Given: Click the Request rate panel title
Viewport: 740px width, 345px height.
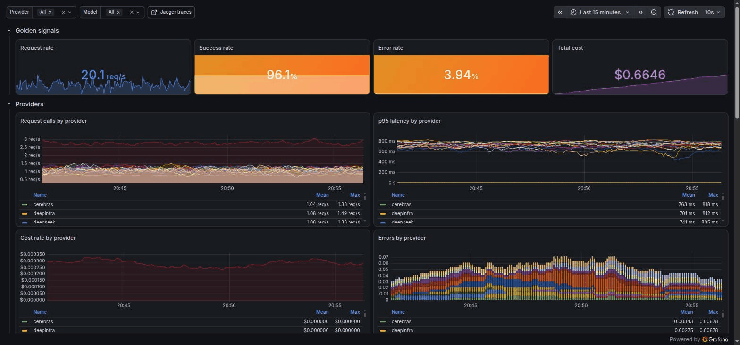Looking at the screenshot, I should (37, 48).
